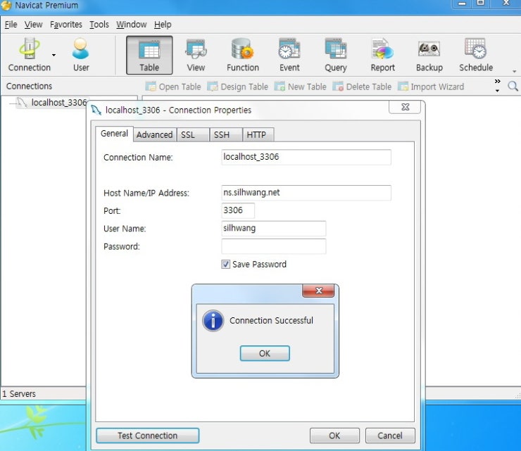Click the '1 Servers' status bar text
This screenshot has height=451, width=521.
pyautogui.click(x=19, y=394)
